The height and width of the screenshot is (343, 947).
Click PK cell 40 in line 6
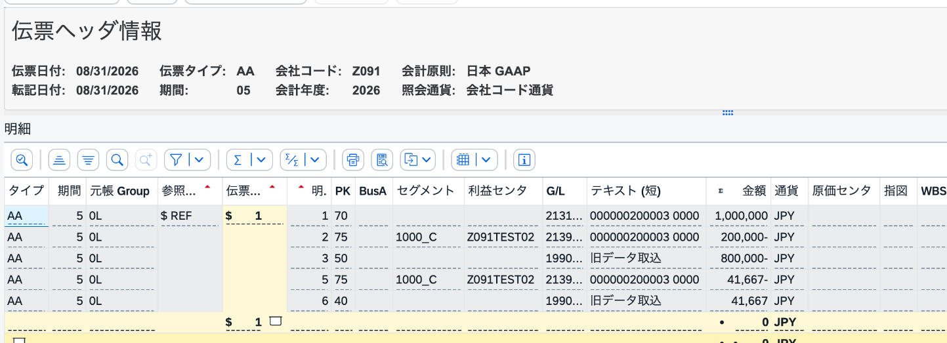(343, 301)
